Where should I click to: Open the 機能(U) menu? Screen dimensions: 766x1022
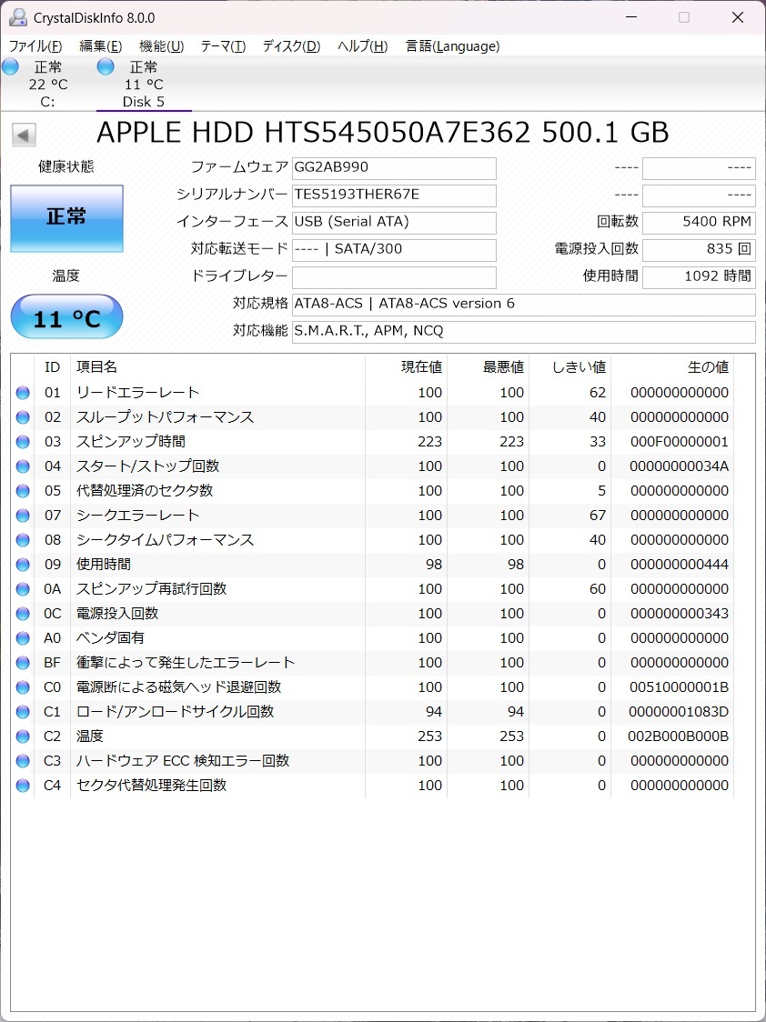[162, 46]
